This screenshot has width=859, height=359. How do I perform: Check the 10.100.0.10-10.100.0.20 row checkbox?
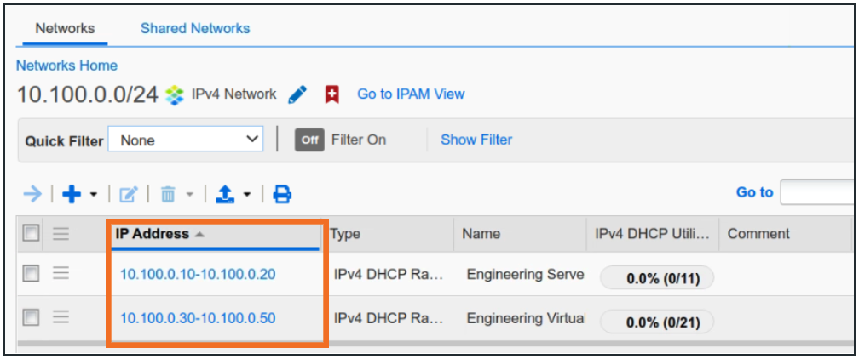32,274
